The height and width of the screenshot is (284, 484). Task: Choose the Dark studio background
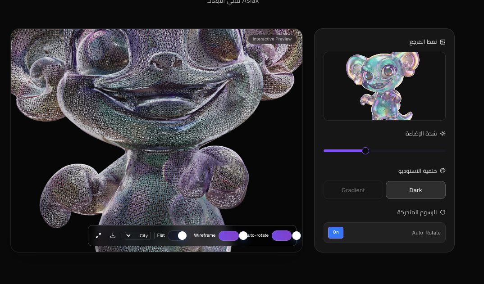pyautogui.click(x=416, y=190)
